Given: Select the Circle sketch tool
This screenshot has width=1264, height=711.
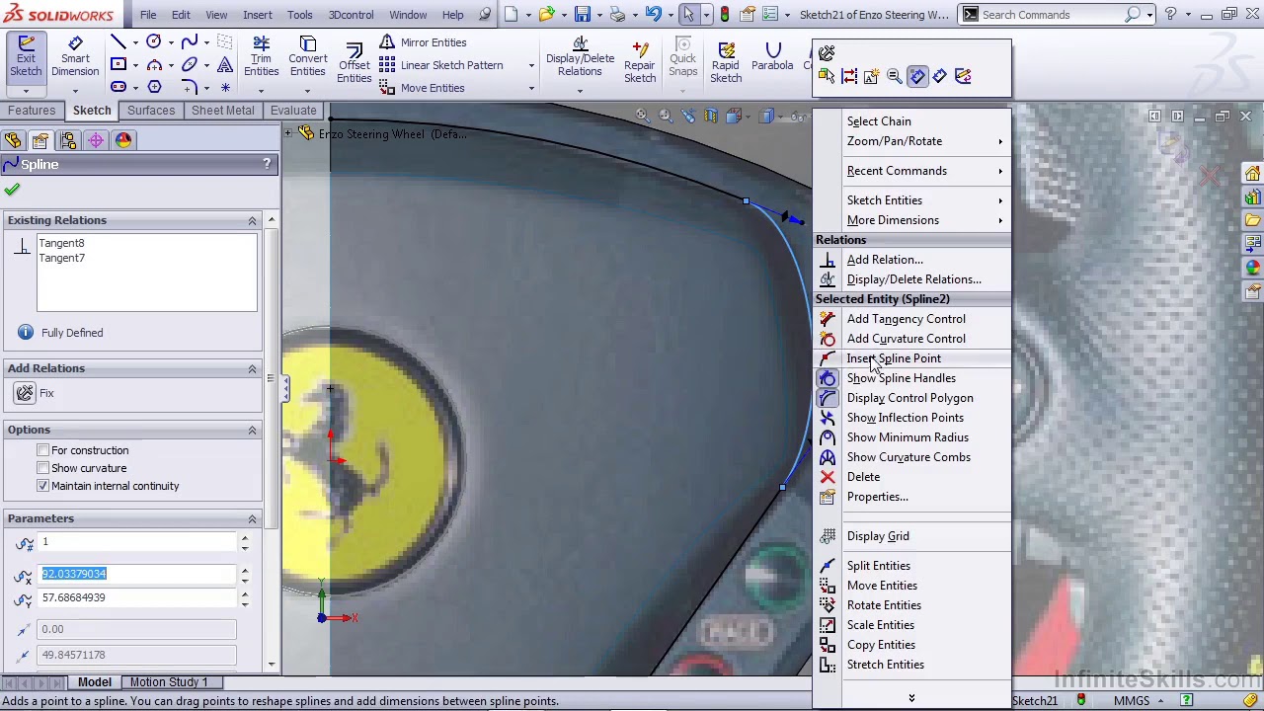Looking at the screenshot, I should [x=154, y=42].
